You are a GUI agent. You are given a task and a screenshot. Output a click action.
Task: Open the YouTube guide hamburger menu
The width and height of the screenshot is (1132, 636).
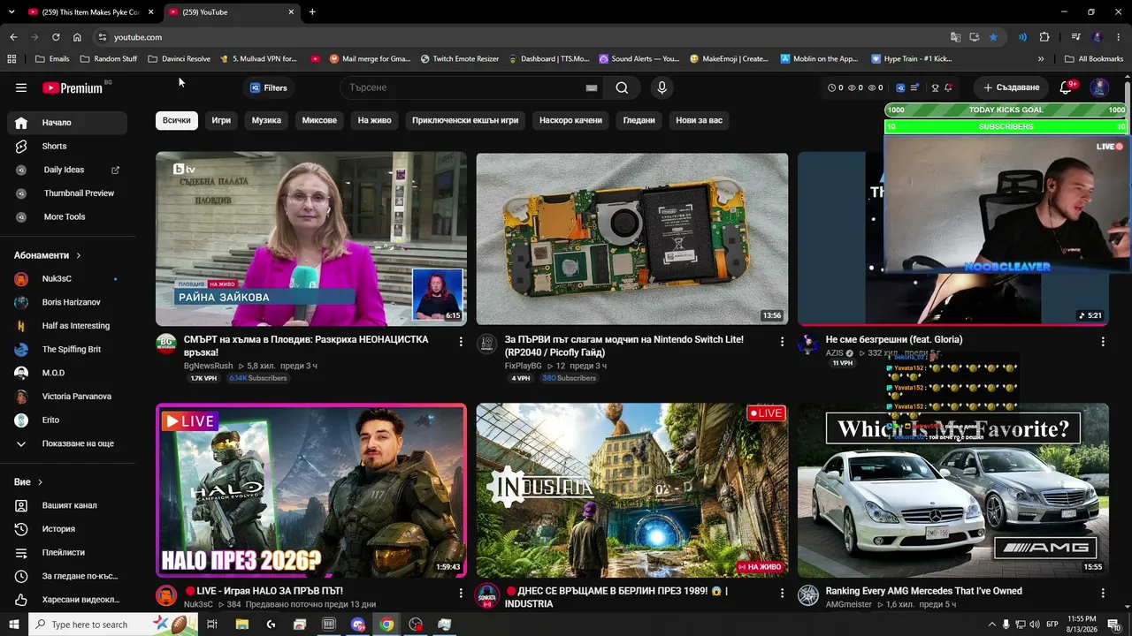[x=21, y=87]
